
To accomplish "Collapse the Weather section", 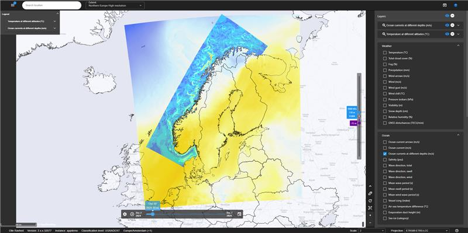I will [458, 46].
